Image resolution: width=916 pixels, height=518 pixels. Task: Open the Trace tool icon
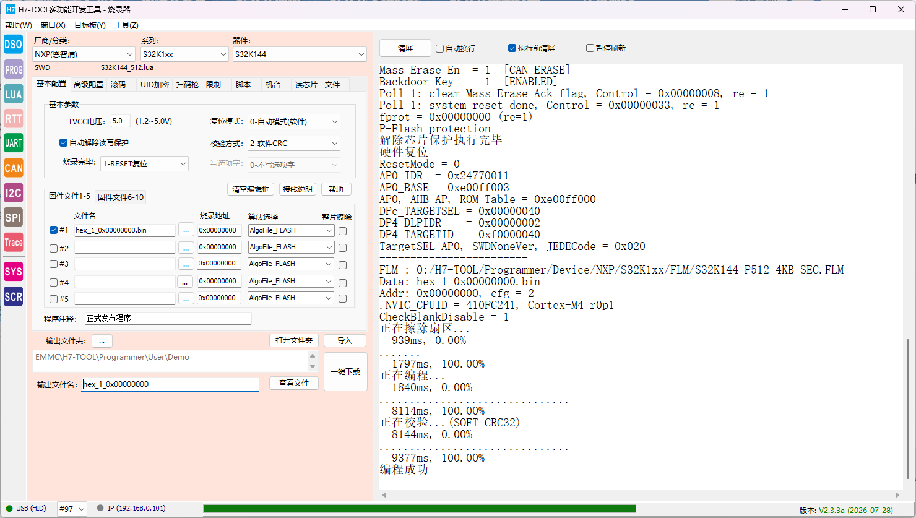[13, 242]
